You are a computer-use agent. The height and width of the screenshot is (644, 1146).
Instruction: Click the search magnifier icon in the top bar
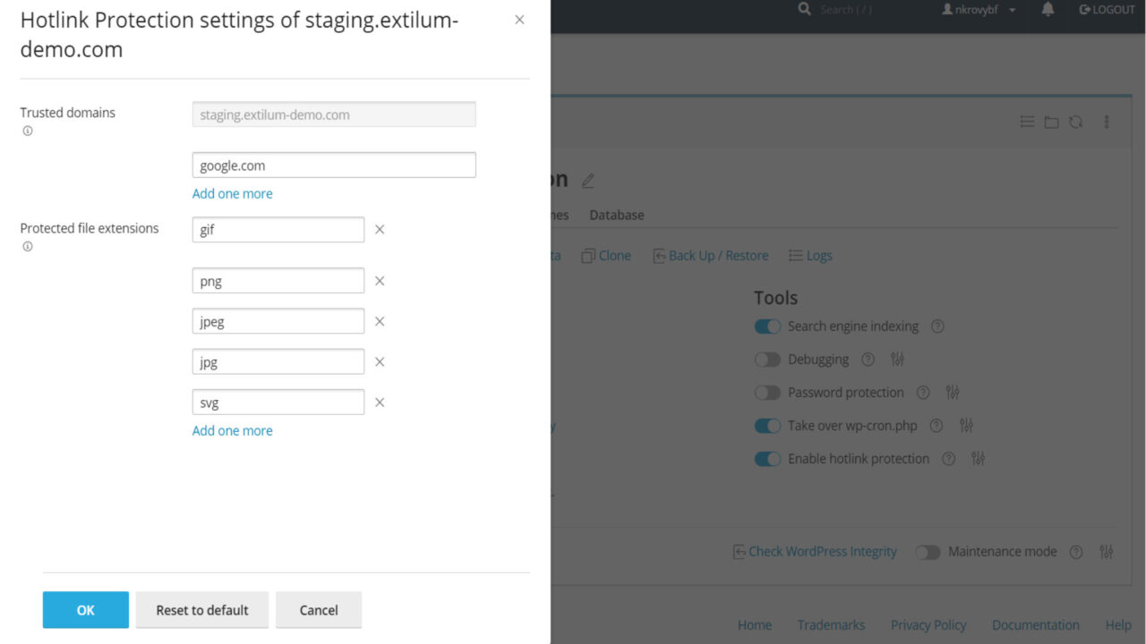click(x=803, y=9)
